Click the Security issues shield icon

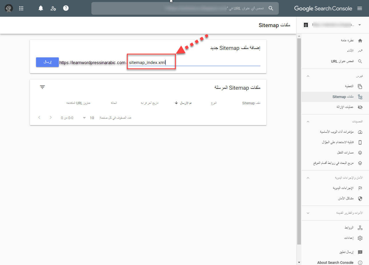coord(360,198)
